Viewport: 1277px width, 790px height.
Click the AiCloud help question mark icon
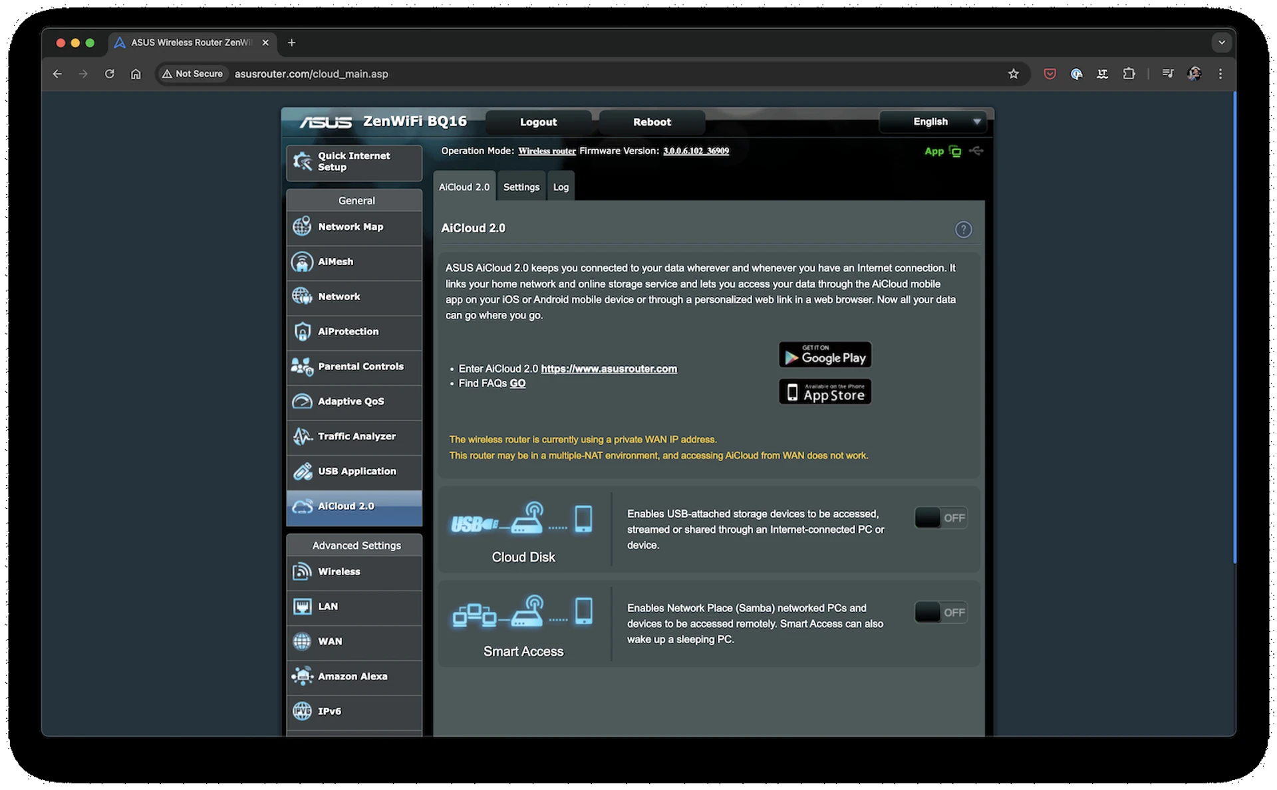[963, 229]
